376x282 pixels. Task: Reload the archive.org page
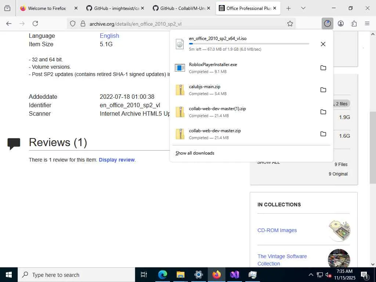click(35, 23)
